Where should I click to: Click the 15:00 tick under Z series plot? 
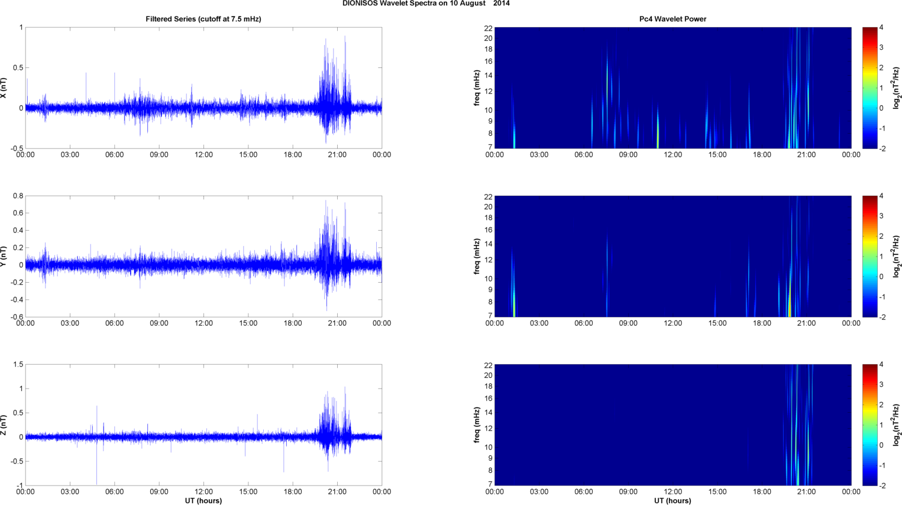click(x=248, y=492)
